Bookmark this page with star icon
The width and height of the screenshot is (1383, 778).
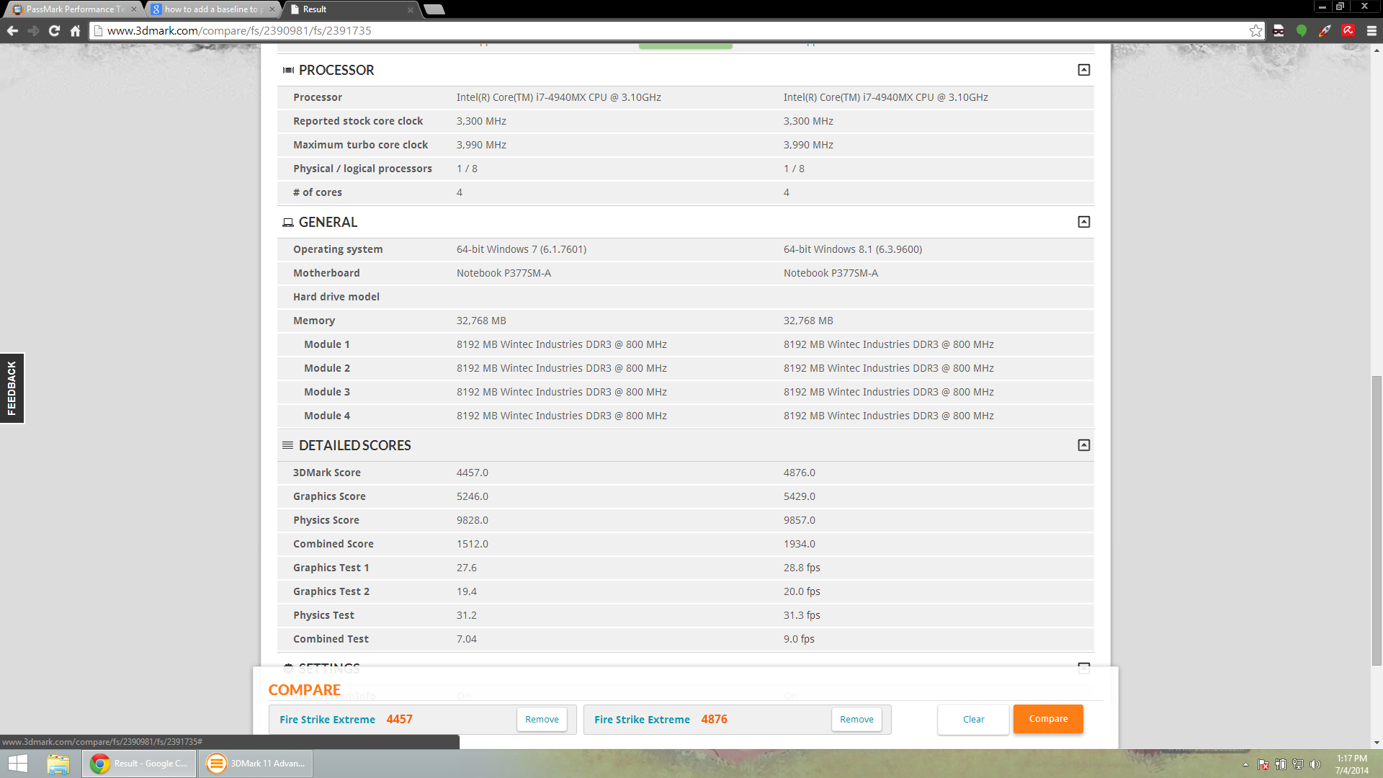[1256, 31]
